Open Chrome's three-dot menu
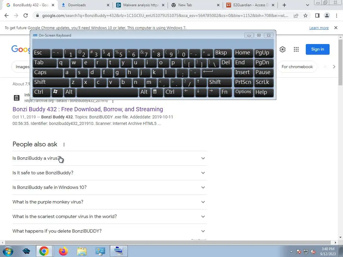The width and height of the screenshot is (343, 257). (x=336, y=15)
